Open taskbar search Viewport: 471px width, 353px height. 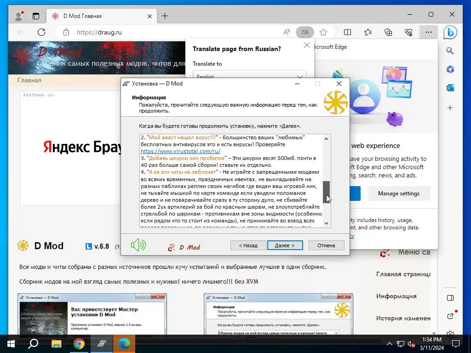33,344
